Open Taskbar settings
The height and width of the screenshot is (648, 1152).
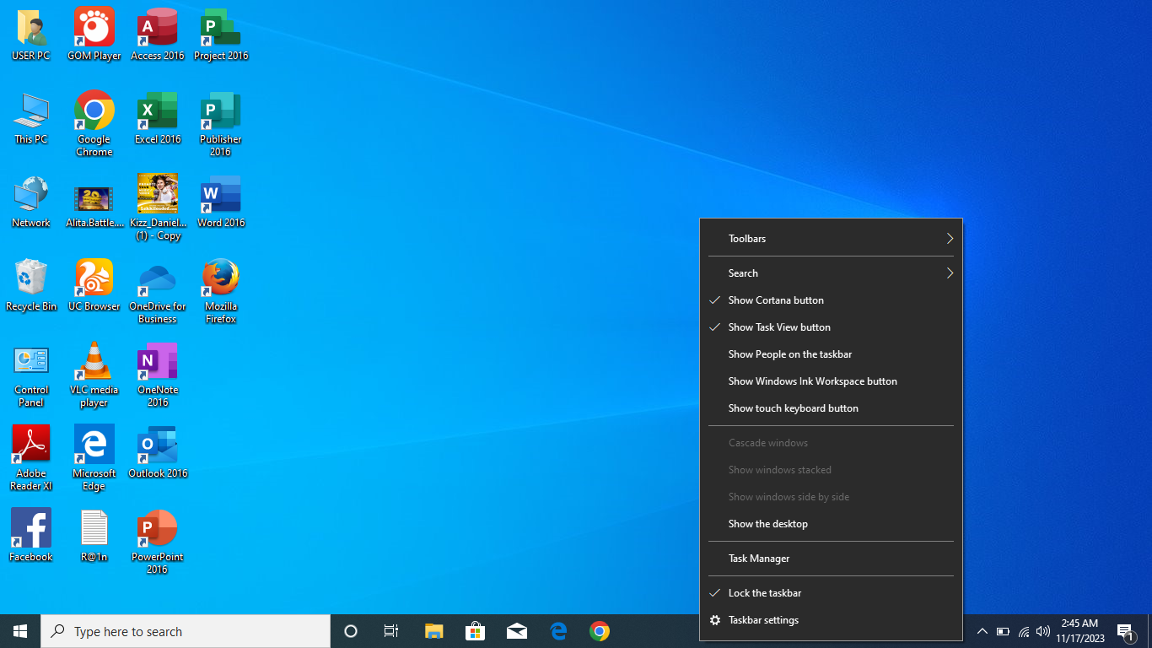click(x=763, y=620)
